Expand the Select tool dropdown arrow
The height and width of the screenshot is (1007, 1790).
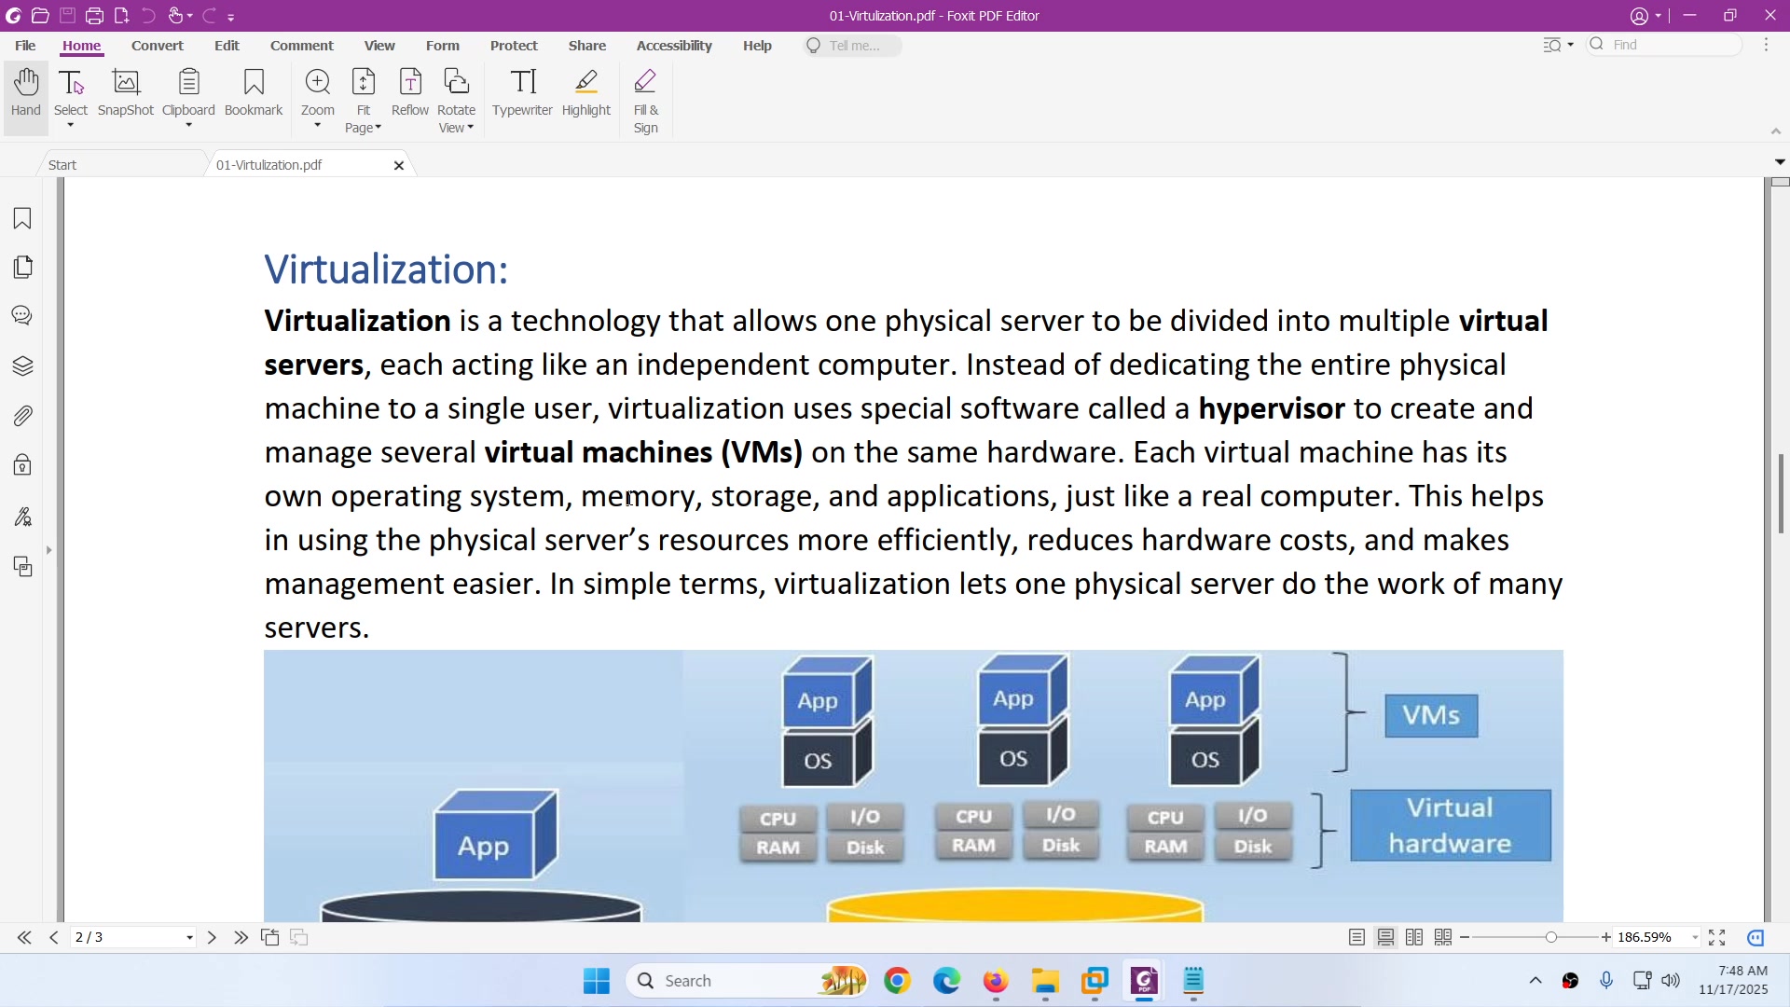click(x=71, y=126)
